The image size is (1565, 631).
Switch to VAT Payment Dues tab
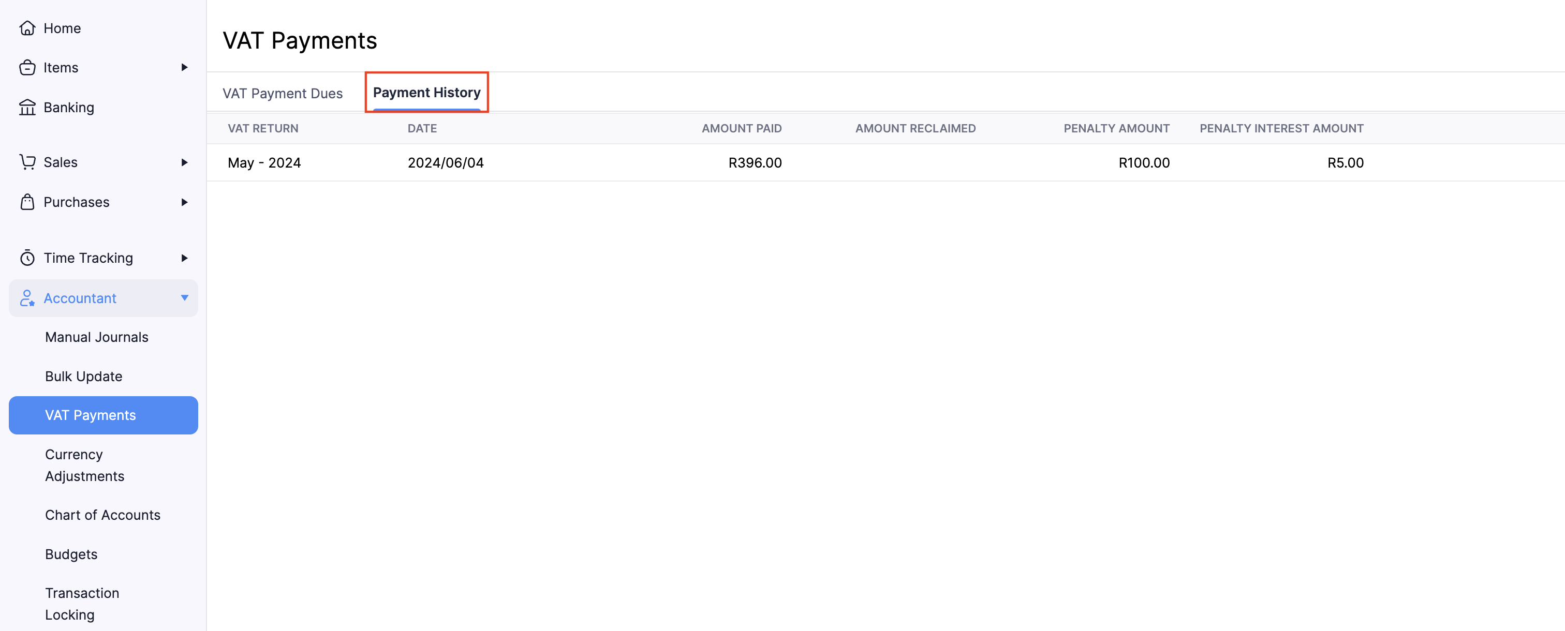pyautogui.click(x=283, y=94)
